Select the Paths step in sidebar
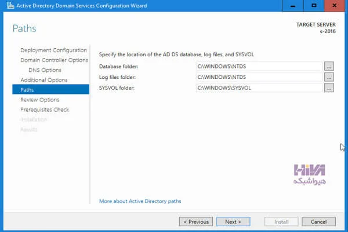This screenshot has width=348, height=232. [x=51, y=89]
